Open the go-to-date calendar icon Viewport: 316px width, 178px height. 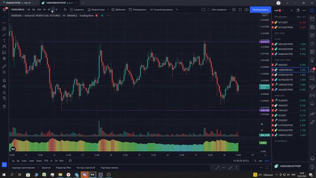click(70, 161)
